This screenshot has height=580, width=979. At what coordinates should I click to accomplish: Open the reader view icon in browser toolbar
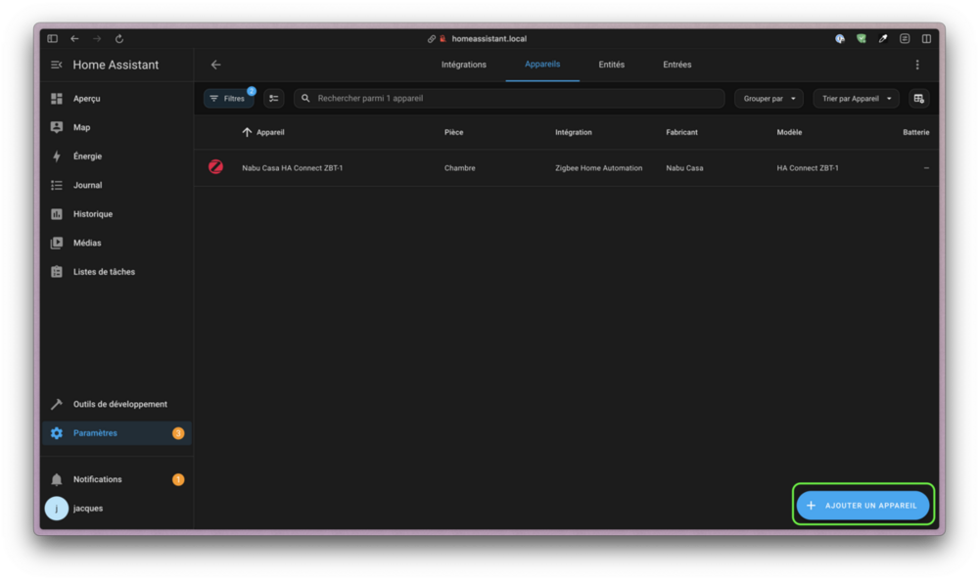point(905,39)
